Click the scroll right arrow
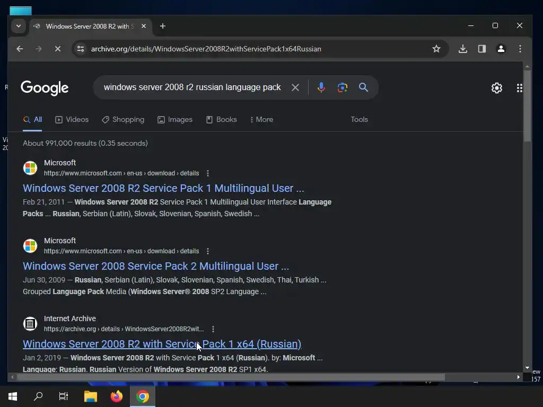The image size is (543, 407). [519, 377]
